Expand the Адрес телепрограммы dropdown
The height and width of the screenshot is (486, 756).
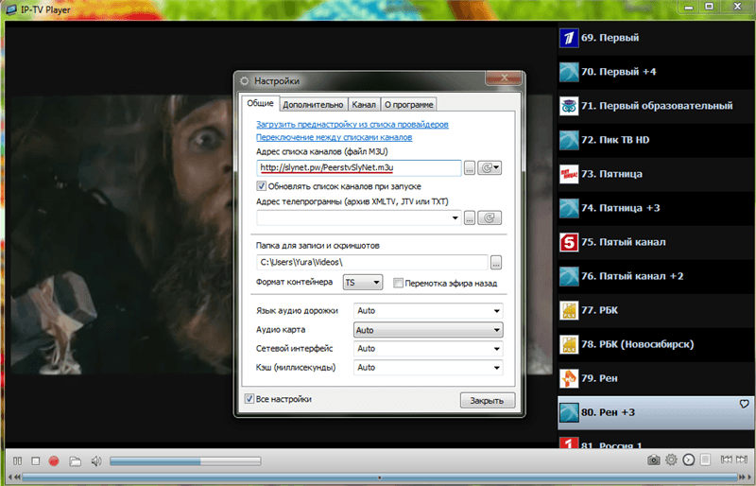pyautogui.click(x=455, y=218)
